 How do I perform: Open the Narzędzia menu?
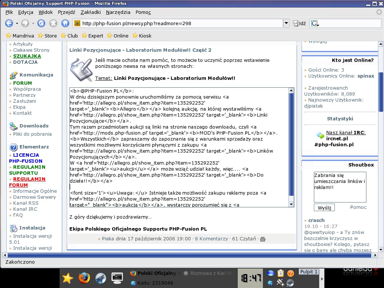tap(118, 12)
